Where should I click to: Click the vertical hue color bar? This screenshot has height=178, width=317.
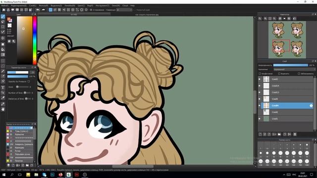coord(35,40)
